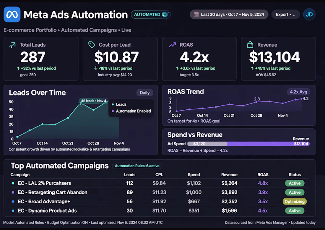The height and width of the screenshot is (230, 325).
Task: Toggle the AUTOMATED mode badge
Action: 151,14
